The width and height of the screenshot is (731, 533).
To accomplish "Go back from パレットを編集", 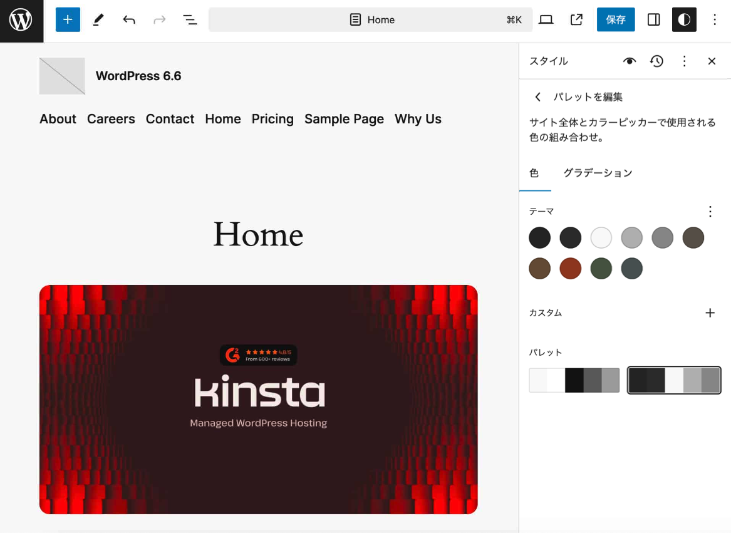I will 538,96.
